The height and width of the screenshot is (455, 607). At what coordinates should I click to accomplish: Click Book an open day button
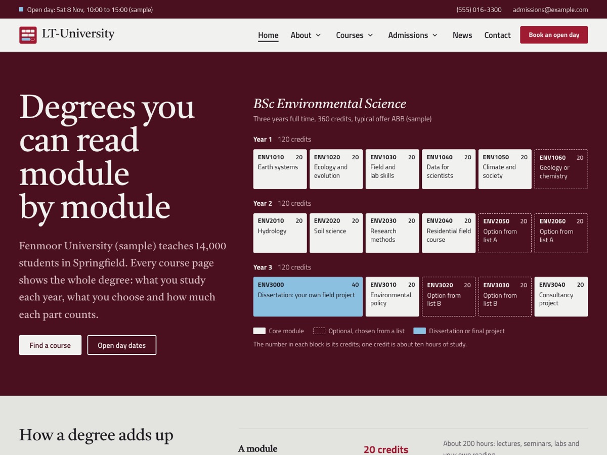554,35
